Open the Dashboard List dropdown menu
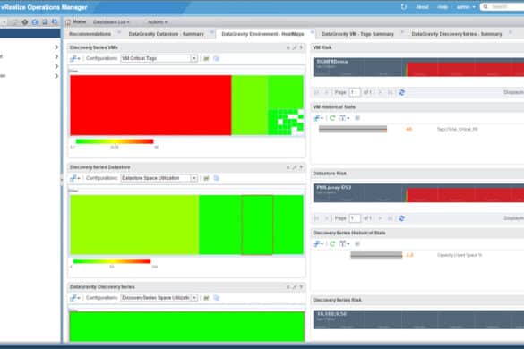Image resolution: width=524 pixels, height=349 pixels. point(111,22)
